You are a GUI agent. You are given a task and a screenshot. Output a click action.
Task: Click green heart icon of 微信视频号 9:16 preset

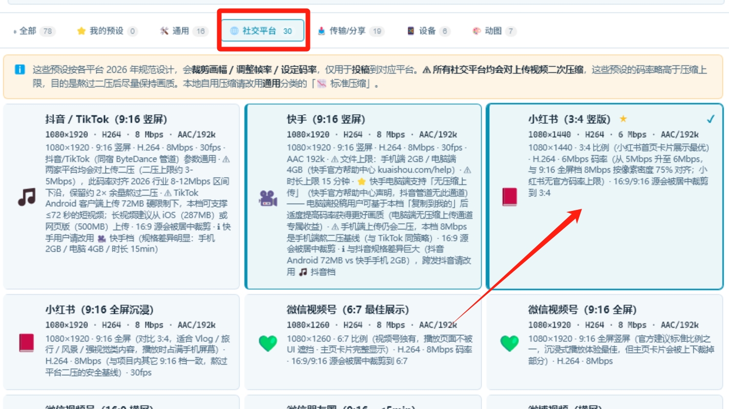coord(510,343)
